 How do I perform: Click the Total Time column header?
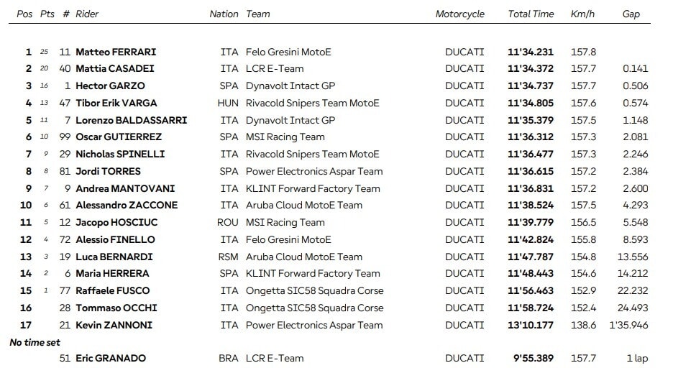(531, 14)
